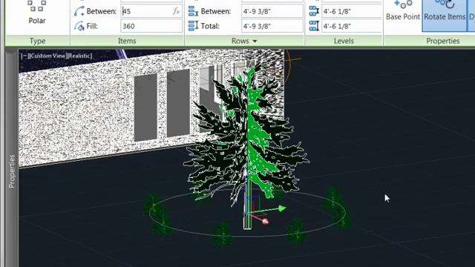Click the row Between spacing icon
The image size is (475, 267).
[x=193, y=11]
